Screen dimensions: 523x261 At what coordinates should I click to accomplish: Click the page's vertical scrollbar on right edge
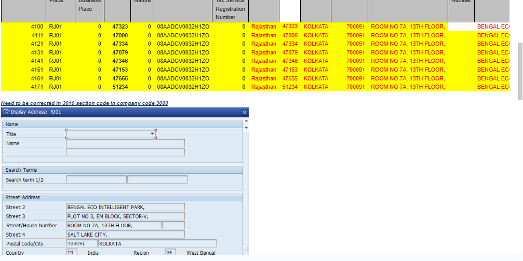coord(520,71)
